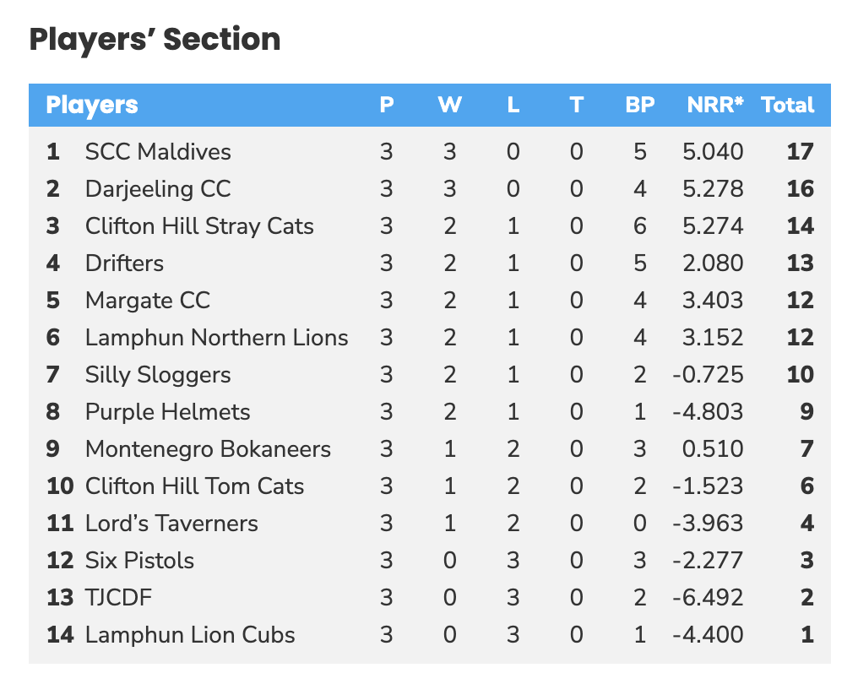Select Montenegro Bokaneers row
The width and height of the screenshot is (858, 684).
pyautogui.click(x=208, y=449)
